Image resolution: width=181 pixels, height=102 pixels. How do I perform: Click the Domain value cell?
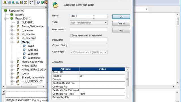tap(102, 80)
